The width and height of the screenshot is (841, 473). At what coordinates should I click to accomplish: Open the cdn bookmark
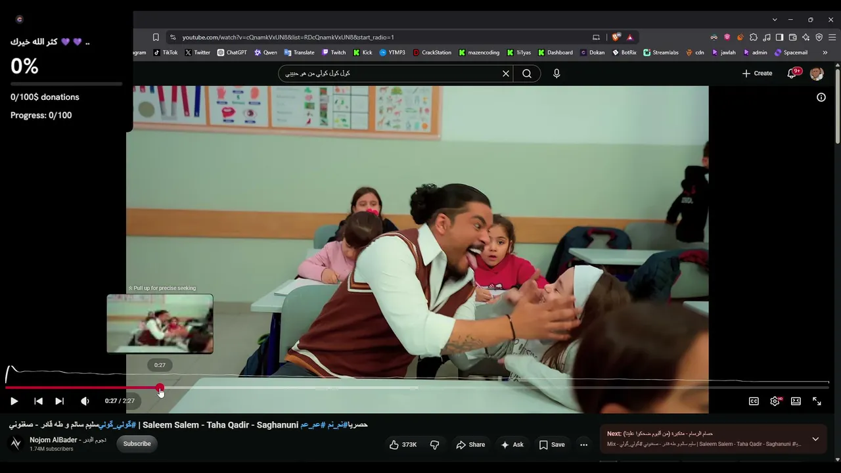(x=695, y=53)
